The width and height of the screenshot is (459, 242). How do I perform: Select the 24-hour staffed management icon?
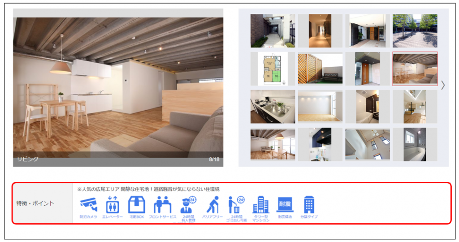click(x=188, y=205)
